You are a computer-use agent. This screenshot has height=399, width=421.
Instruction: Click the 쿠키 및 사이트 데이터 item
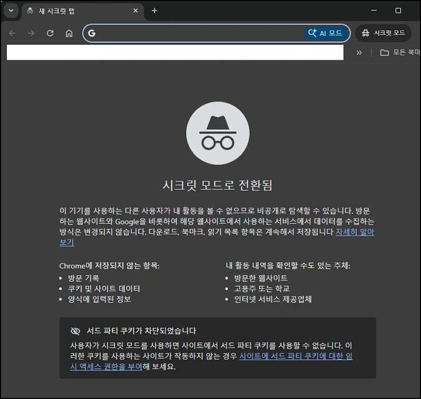[104, 288]
